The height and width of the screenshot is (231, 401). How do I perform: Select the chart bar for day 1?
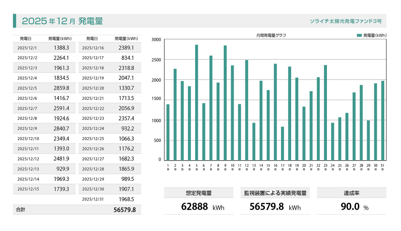168,132
